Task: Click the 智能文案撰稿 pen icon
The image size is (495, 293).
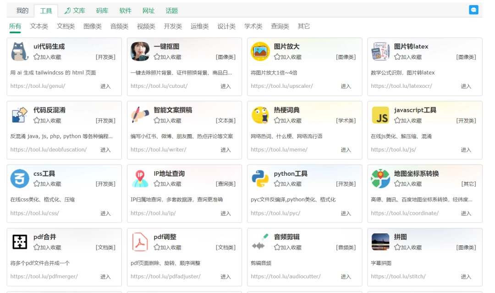Action: pos(140,115)
